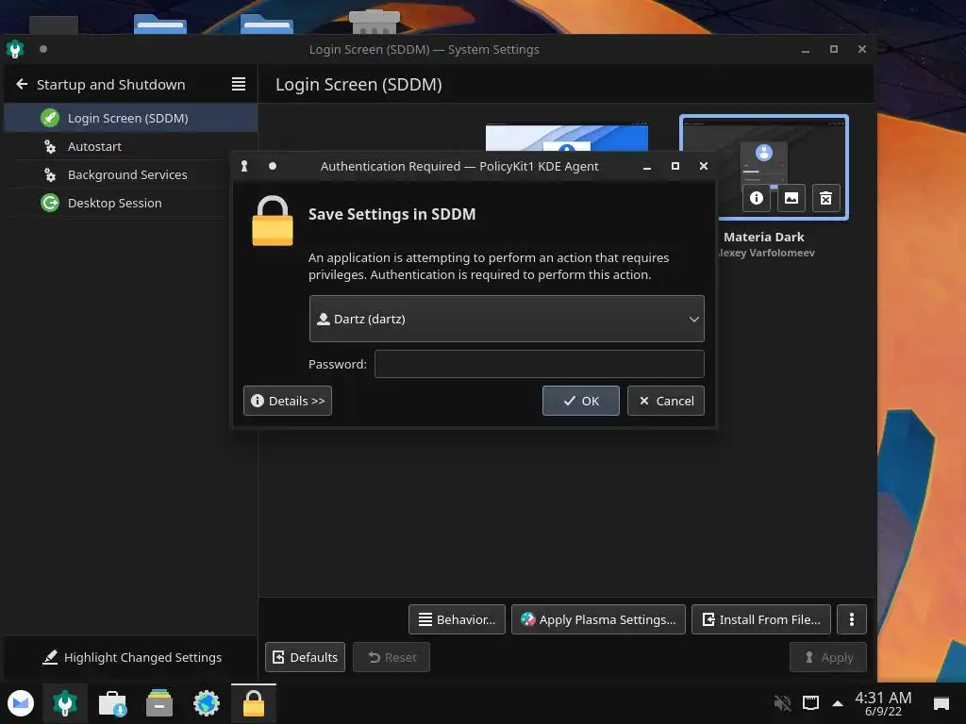
Task: Open the second blue desktop folder
Action: [x=267, y=23]
